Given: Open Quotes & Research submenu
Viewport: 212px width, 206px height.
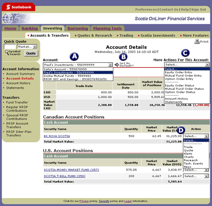Looking at the screenshot, I should (94, 35).
